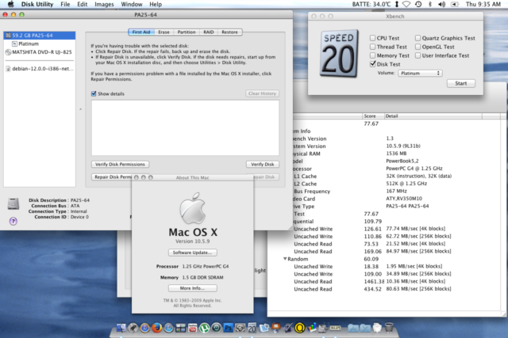Click the BATTE temperature readout in menu bar
The width and height of the screenshot is (508, 338).
pos(371,4)
